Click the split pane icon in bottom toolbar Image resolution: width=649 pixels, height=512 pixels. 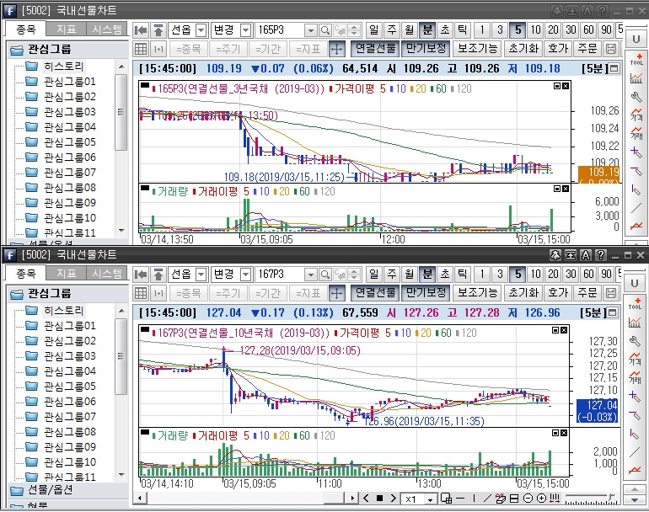click(x=514, y=499)
